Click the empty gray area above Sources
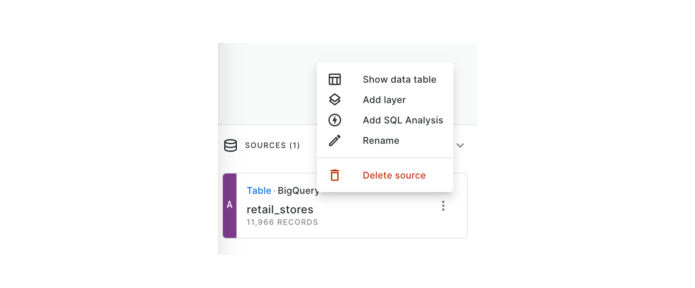Viewport: 695px width, 288px height. pyautogui.click(x=267, y=85)
